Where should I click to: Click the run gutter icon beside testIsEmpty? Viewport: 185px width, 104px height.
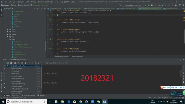tap(50, 49)
